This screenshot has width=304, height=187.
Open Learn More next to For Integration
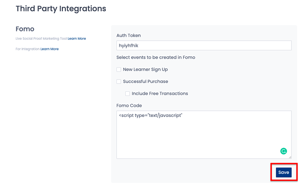pos(50,49)
